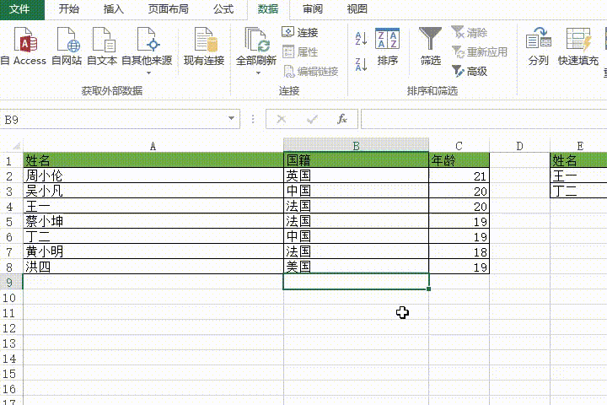Image resolution: width=607 pixels, height=405 pixels.
Task: Toggle the 筛选 filter funnel
Action: 431,46
